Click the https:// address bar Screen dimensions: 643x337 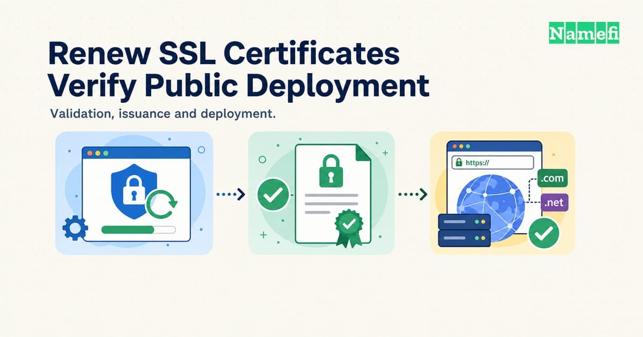click(492, 163)
